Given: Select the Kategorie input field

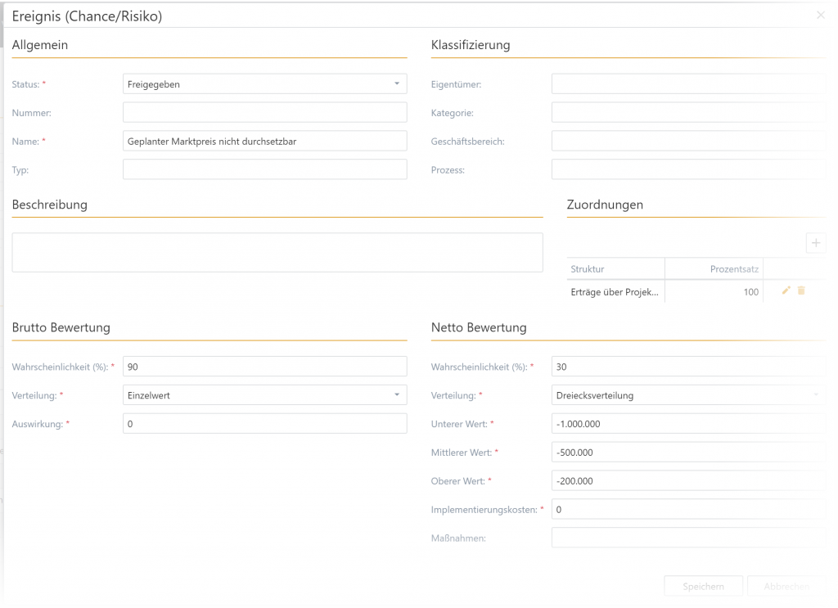Looking at the screenshot, I should pyautogui.click(x=688, y=113).
